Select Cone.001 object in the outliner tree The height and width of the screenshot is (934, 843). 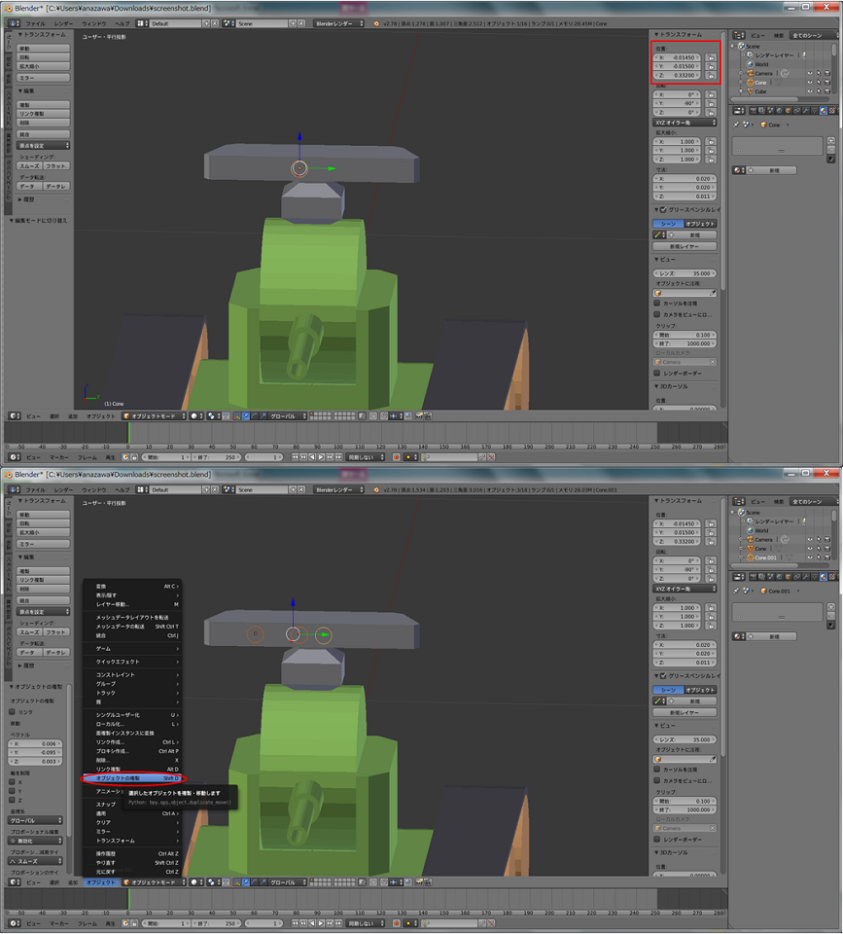point(766,557)
